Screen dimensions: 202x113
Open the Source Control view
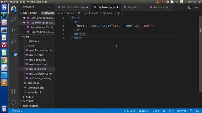pyautogui.click(x=14, y=30)
